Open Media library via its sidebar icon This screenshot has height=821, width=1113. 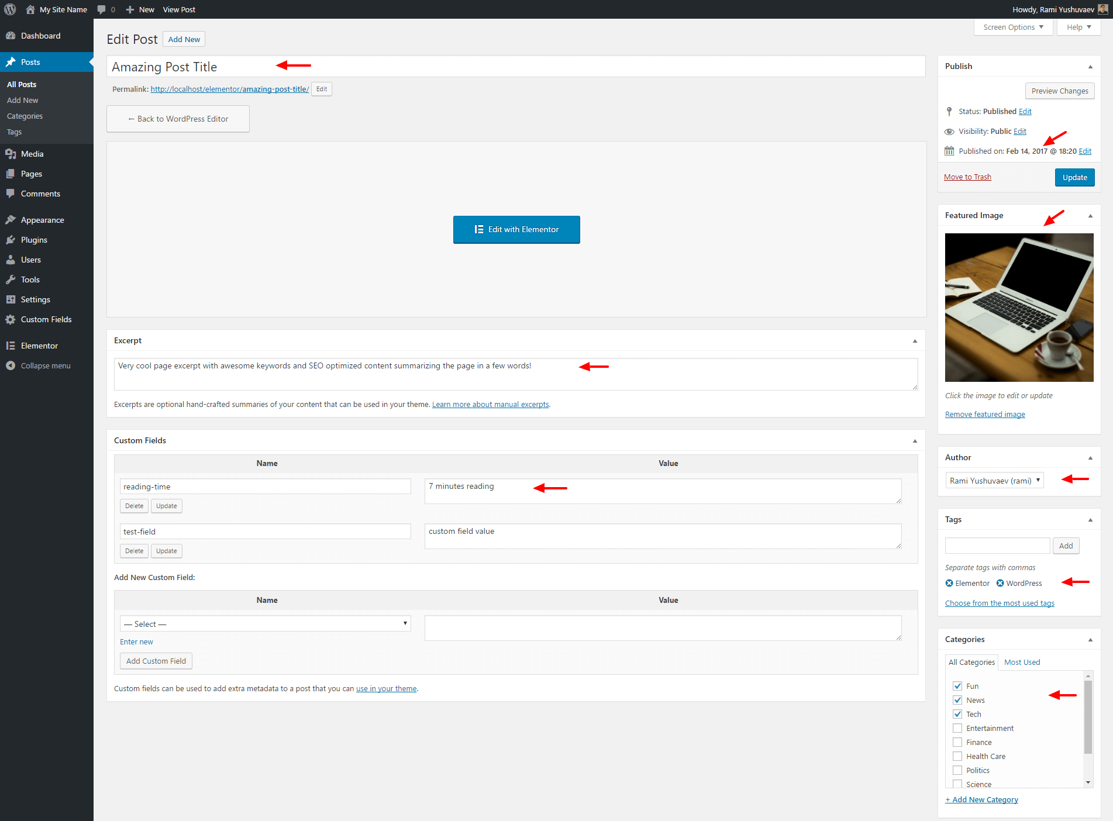pos(11,154)
